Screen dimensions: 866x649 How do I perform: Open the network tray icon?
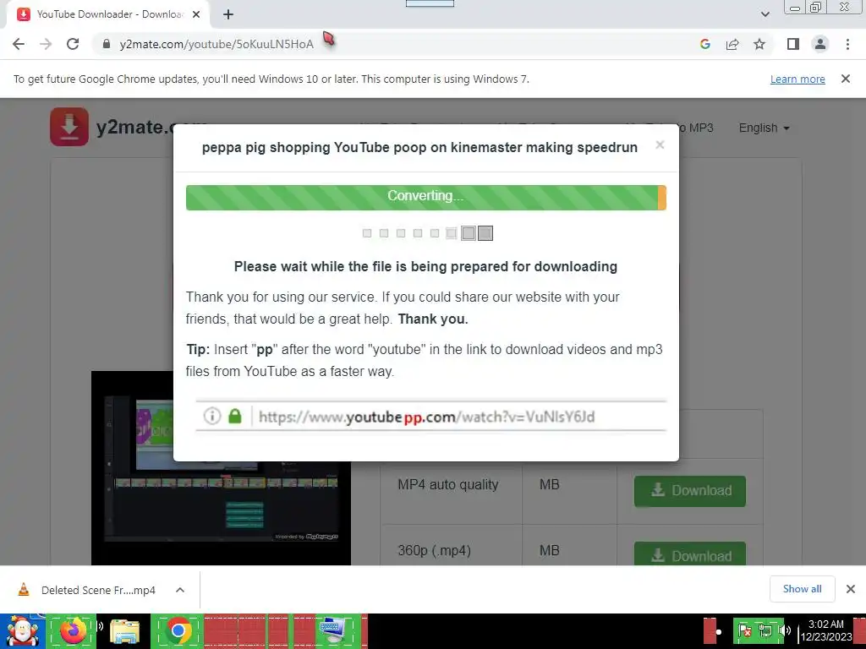765,630
